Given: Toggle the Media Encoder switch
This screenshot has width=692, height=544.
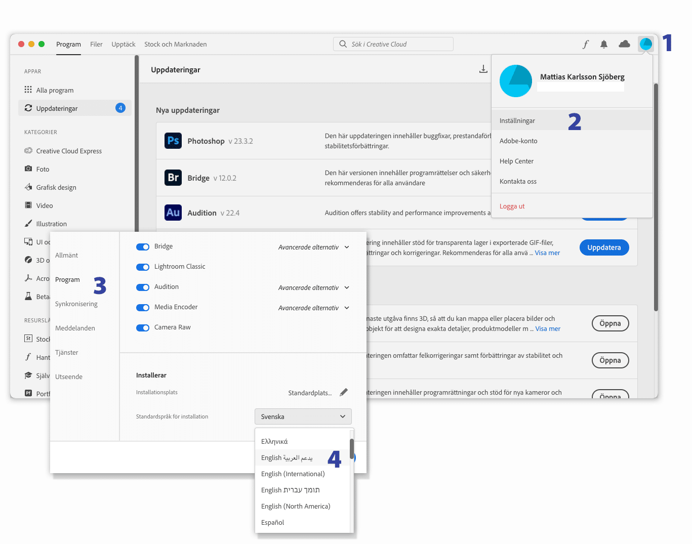Looking at the screenshot, I should point(143,307).
